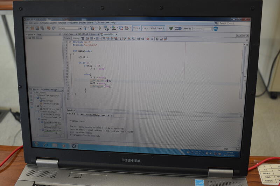Click the blue microchip icon at toolbar end
The width and height of the screenshot is (280, 186).
[216, 29]
